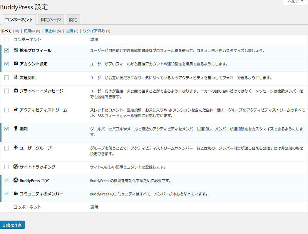This screenshot has height=234, width=308.
Task: Enable the プライベートメッセージ checkbox
Action: coord(7,91)
